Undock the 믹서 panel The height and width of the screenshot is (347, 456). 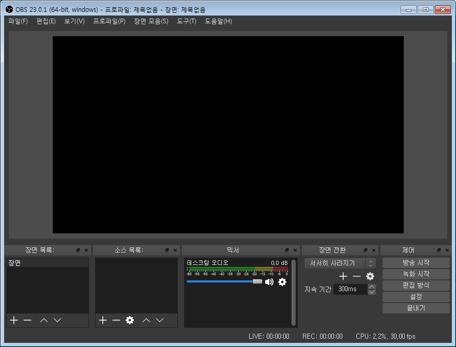pyautogui.click(x=287, y=250)
